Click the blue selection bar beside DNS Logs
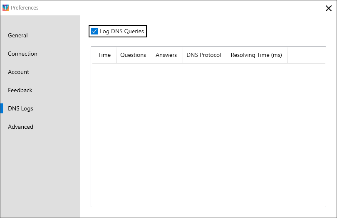 click(2, 108)
